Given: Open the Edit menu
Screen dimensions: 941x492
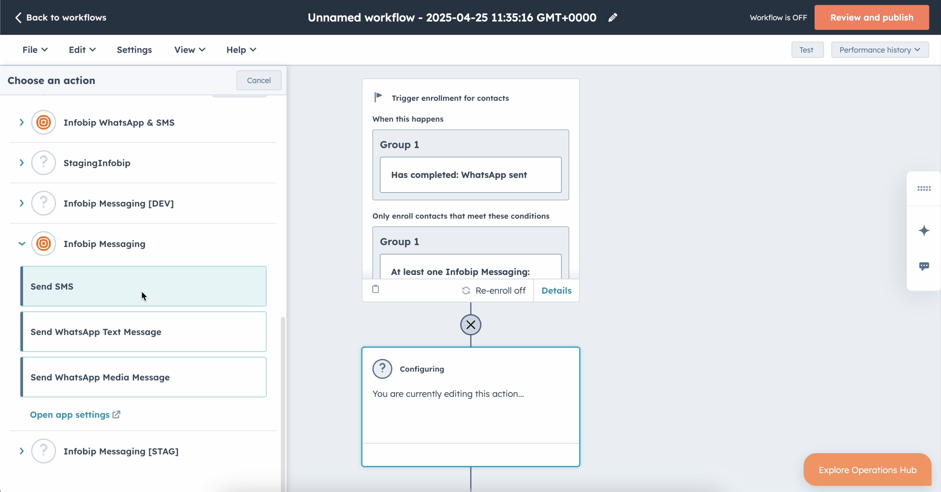Looking at the screenshot, I should click(x=82, y=50).
